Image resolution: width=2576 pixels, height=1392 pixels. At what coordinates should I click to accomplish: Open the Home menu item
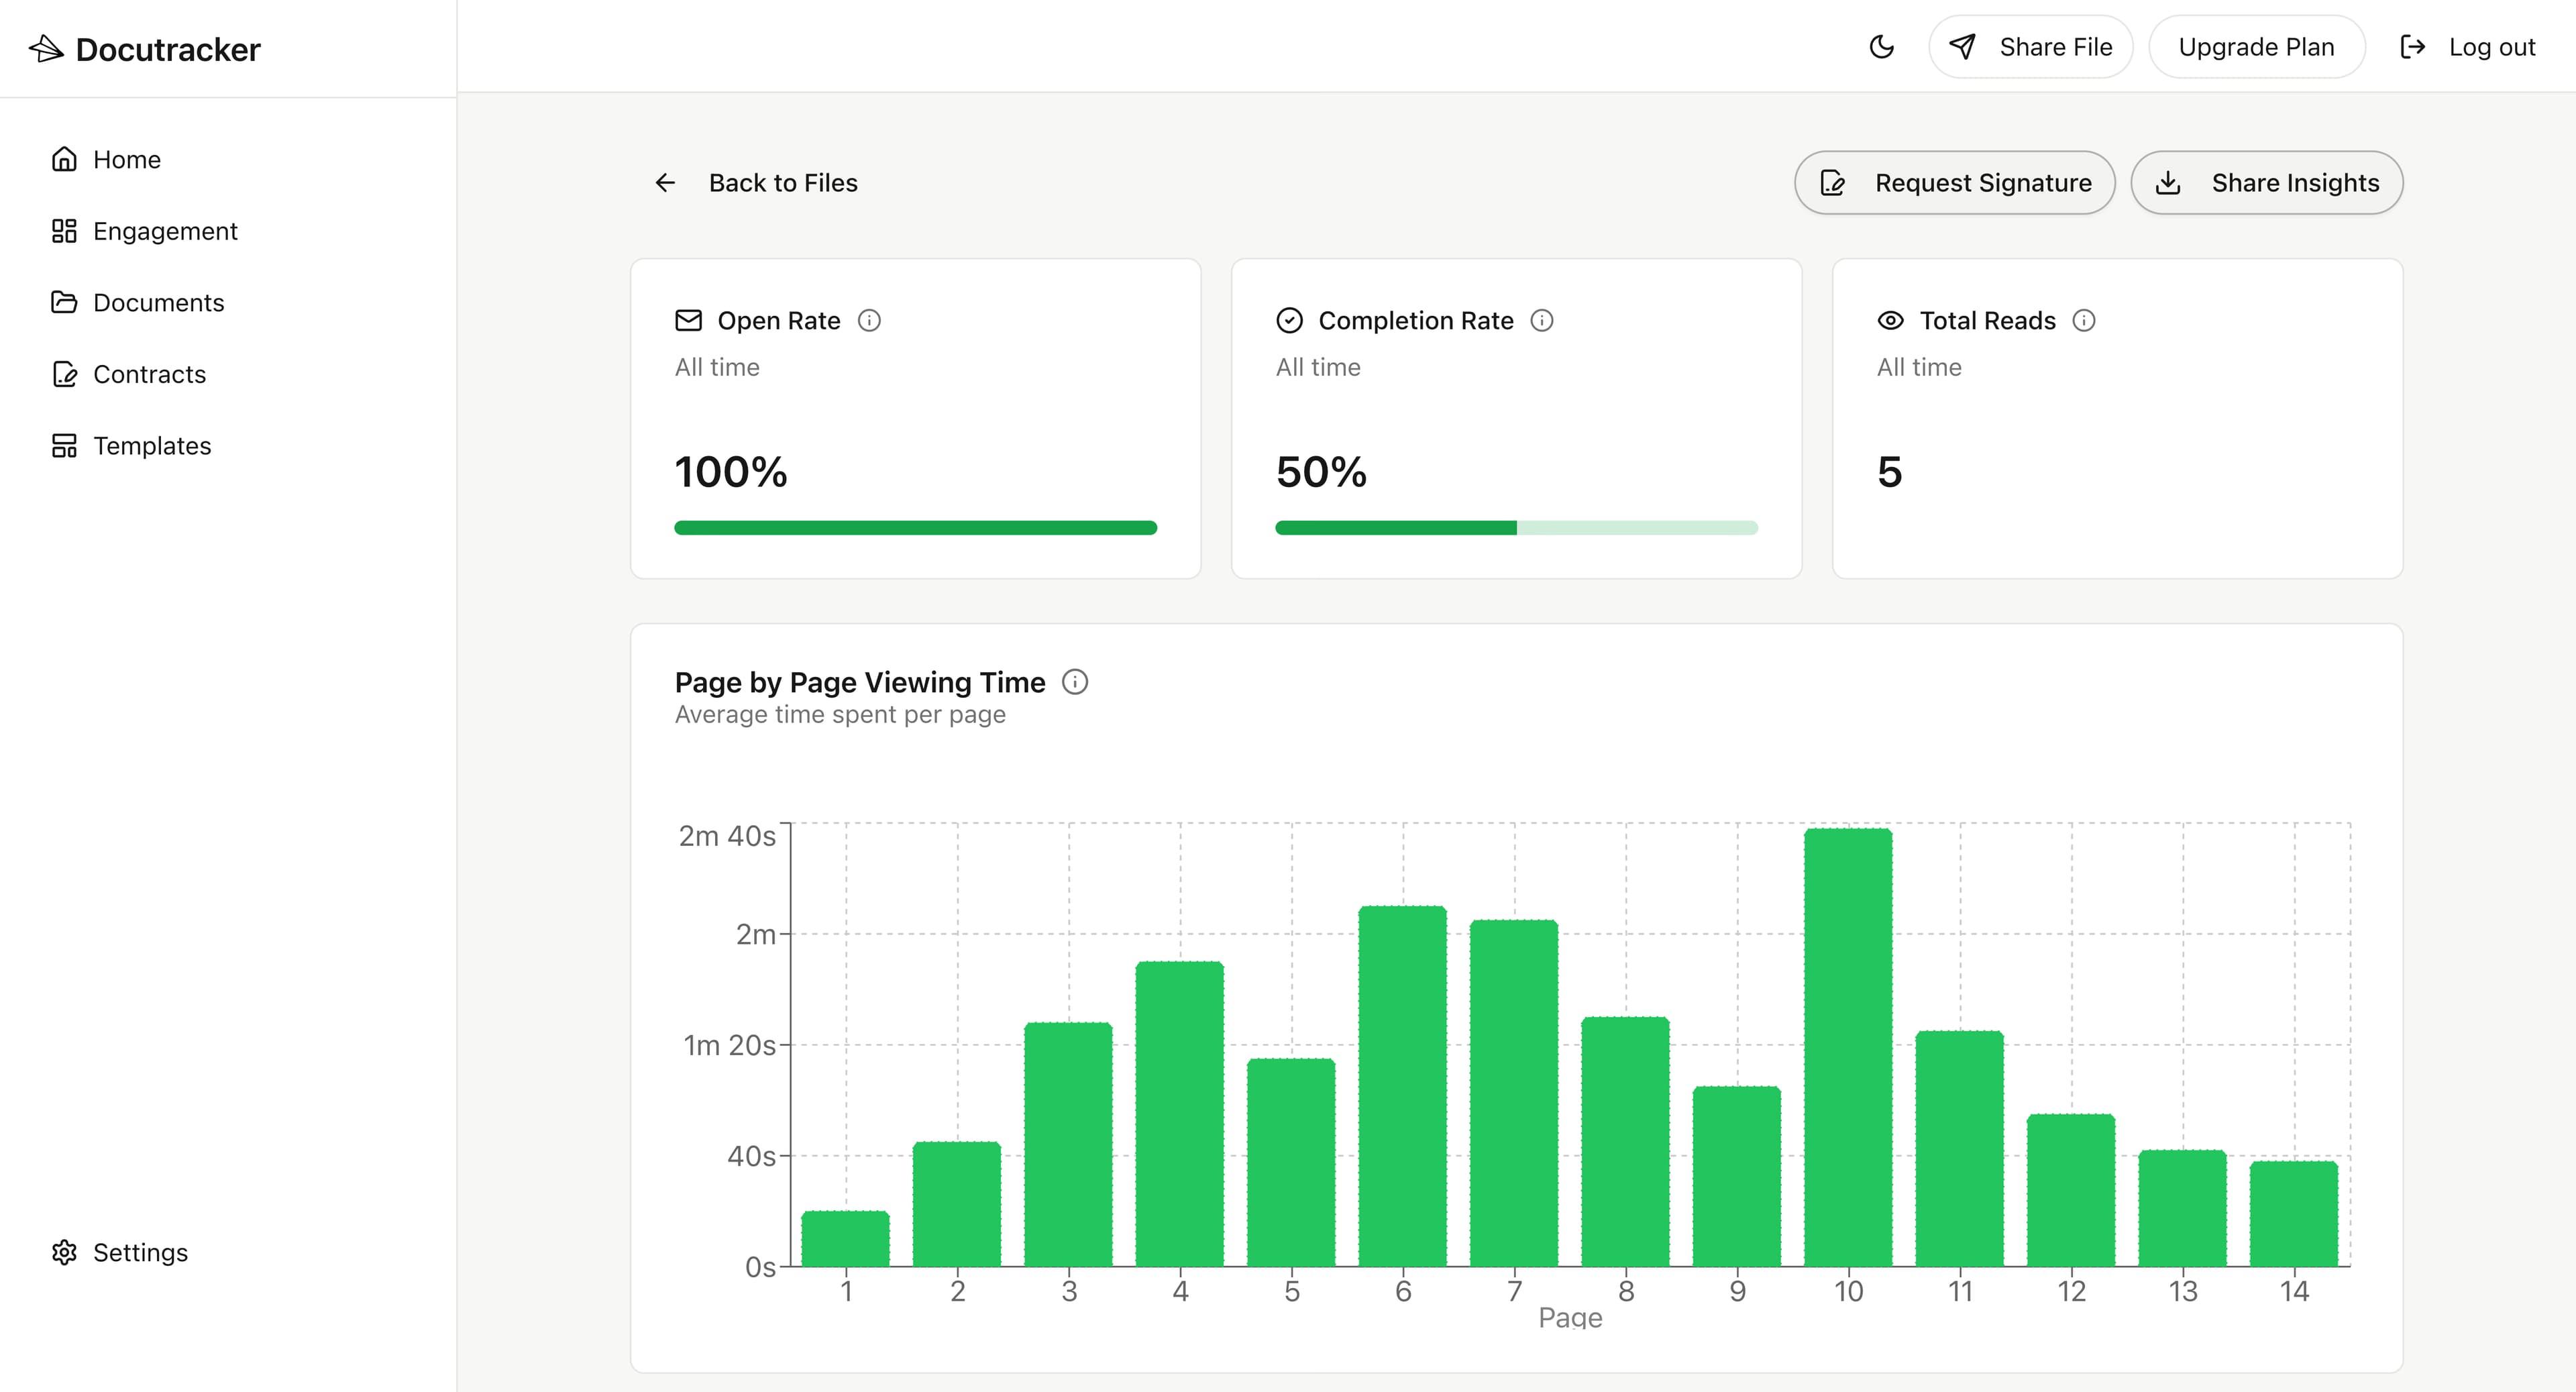coord(126,159)
